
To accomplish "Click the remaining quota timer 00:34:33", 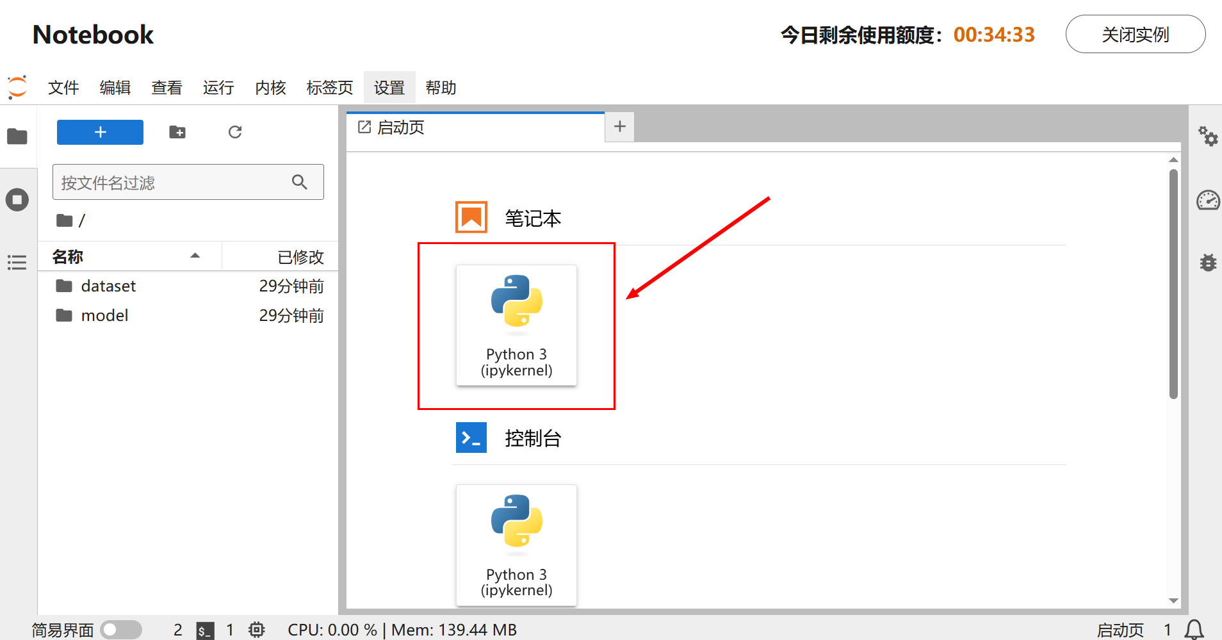I will tap(994, 35).
